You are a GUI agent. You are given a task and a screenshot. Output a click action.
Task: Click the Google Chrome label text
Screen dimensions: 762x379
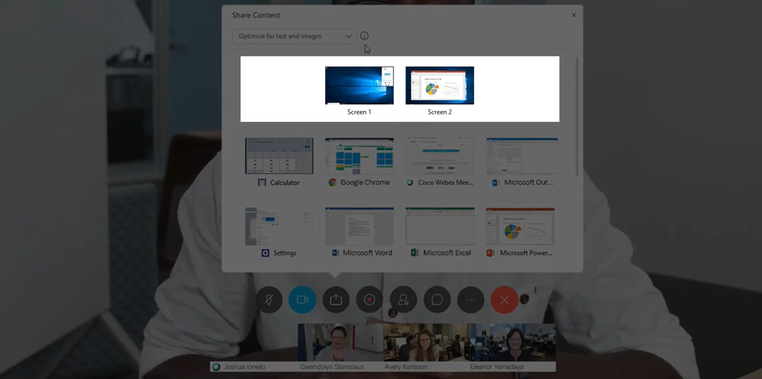pyautogui.click(x=365, y=182)
